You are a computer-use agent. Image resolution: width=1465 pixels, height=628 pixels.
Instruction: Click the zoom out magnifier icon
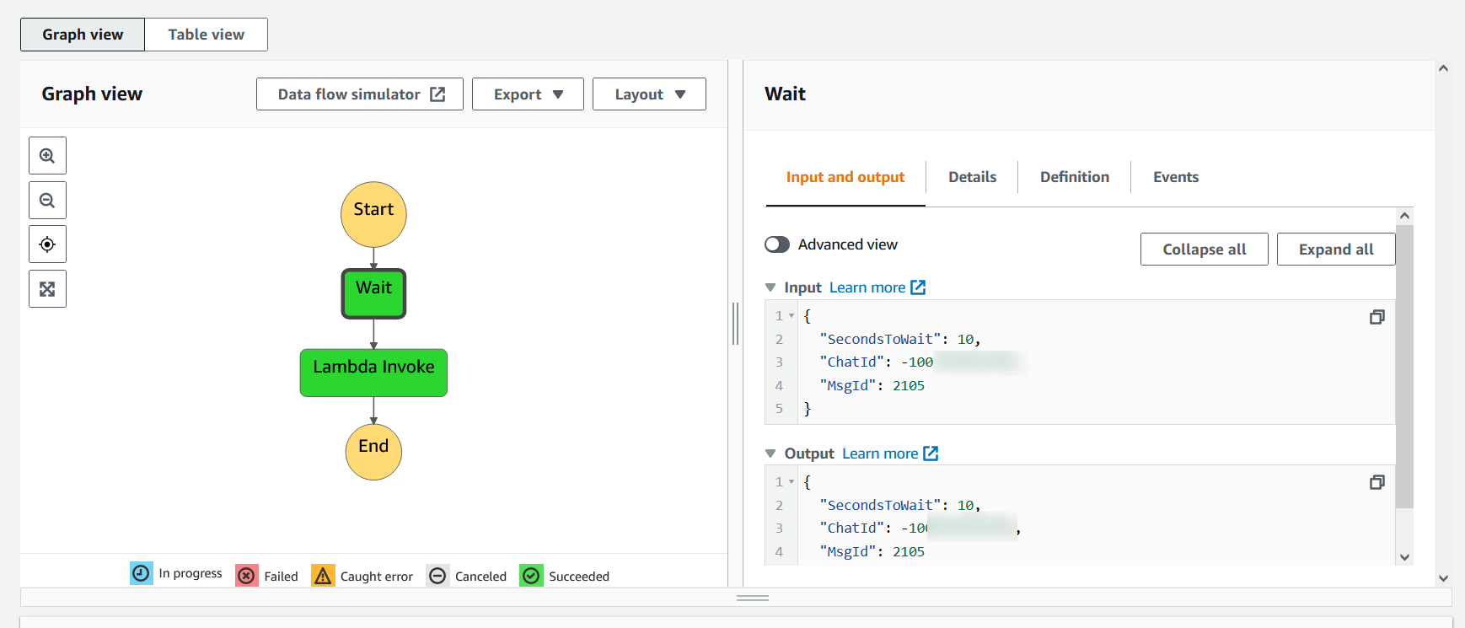point(47,201)
